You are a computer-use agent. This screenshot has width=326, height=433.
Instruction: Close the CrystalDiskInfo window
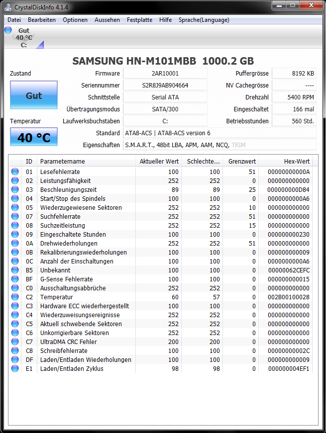(311, 5)
